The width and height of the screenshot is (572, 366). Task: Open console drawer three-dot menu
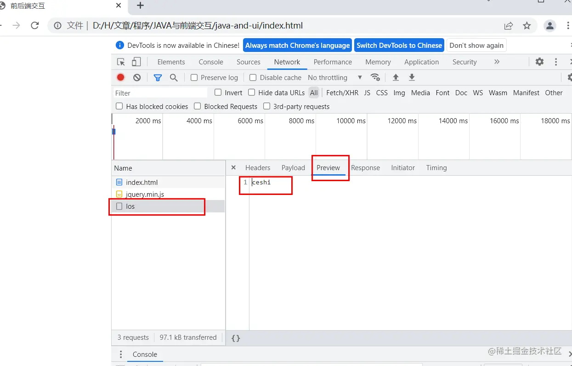121,355
